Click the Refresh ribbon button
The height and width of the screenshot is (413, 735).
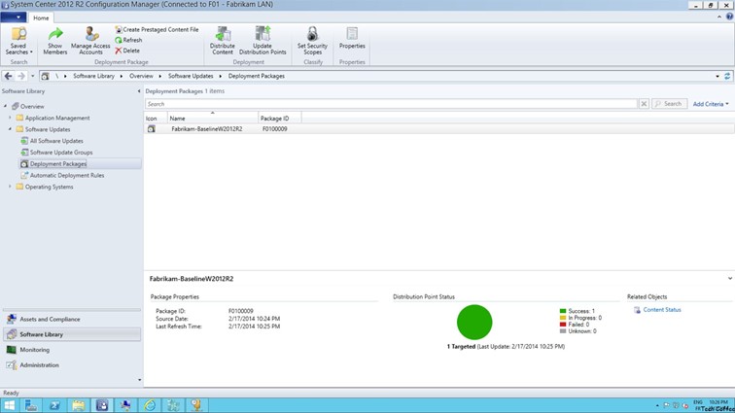tap(128, 40)
